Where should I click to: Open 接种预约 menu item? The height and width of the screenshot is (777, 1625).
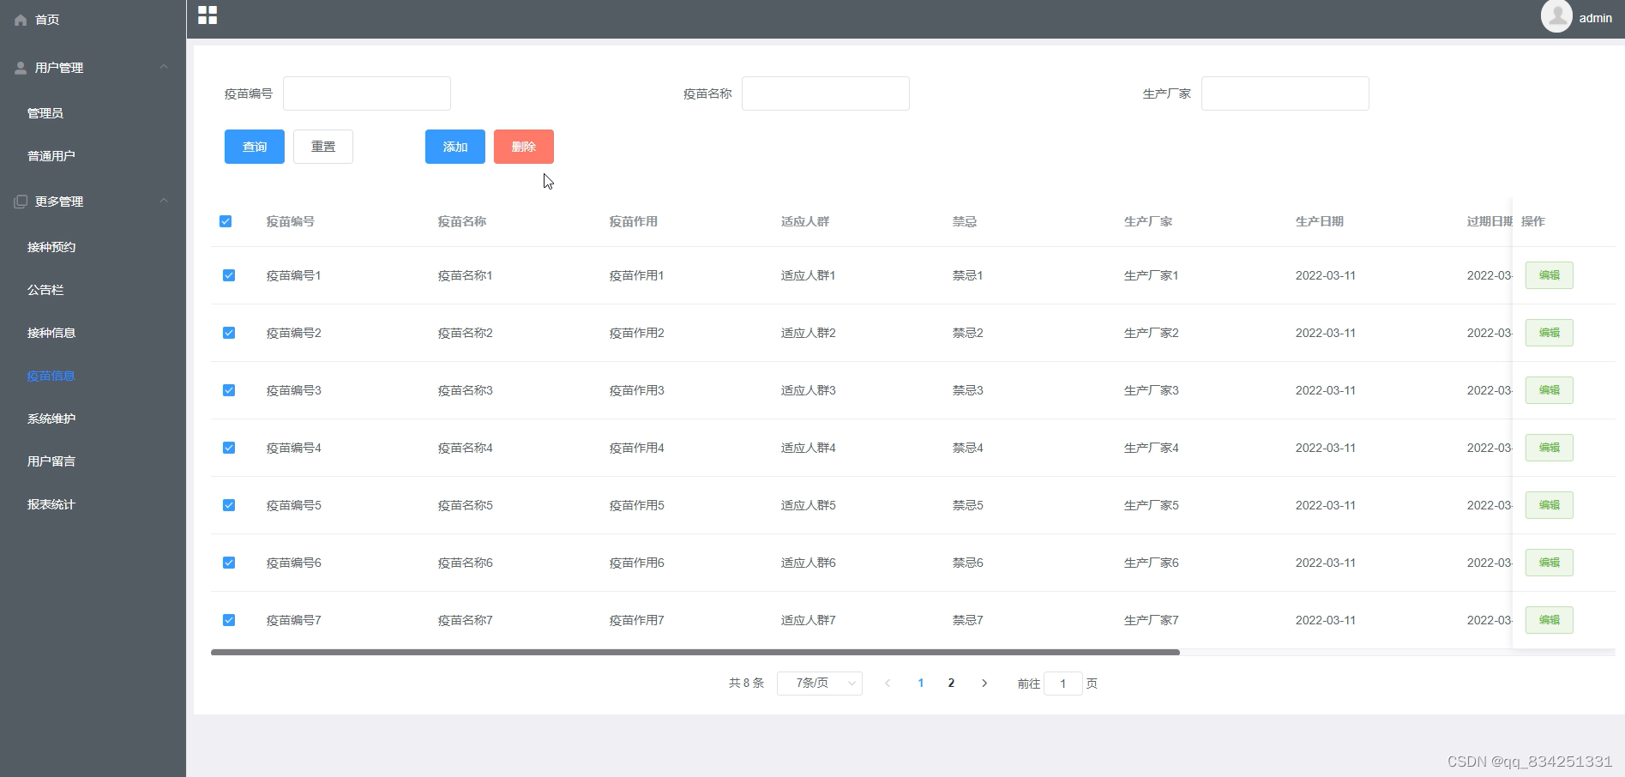click(x=51, y=247)
